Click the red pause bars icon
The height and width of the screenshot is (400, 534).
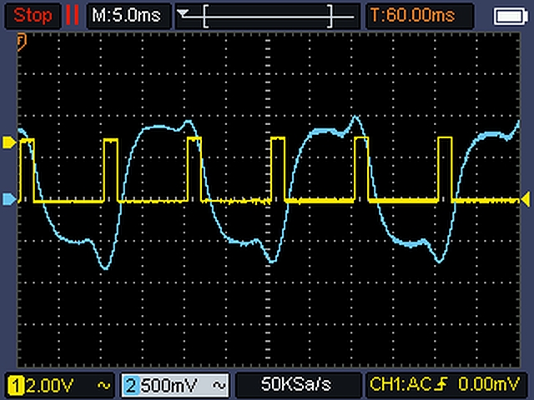click(x=73, y=16)
